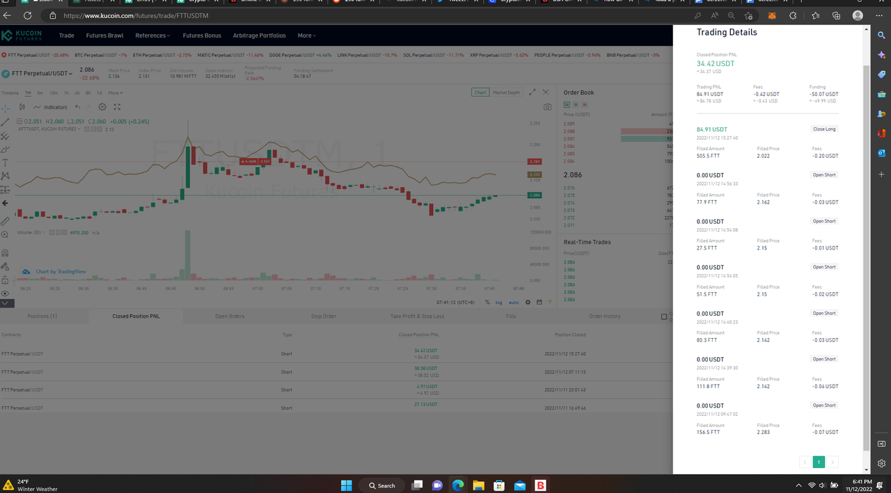891x493 pixels.
Task: Click the taskbar Search box
Action: click(382, 485)
